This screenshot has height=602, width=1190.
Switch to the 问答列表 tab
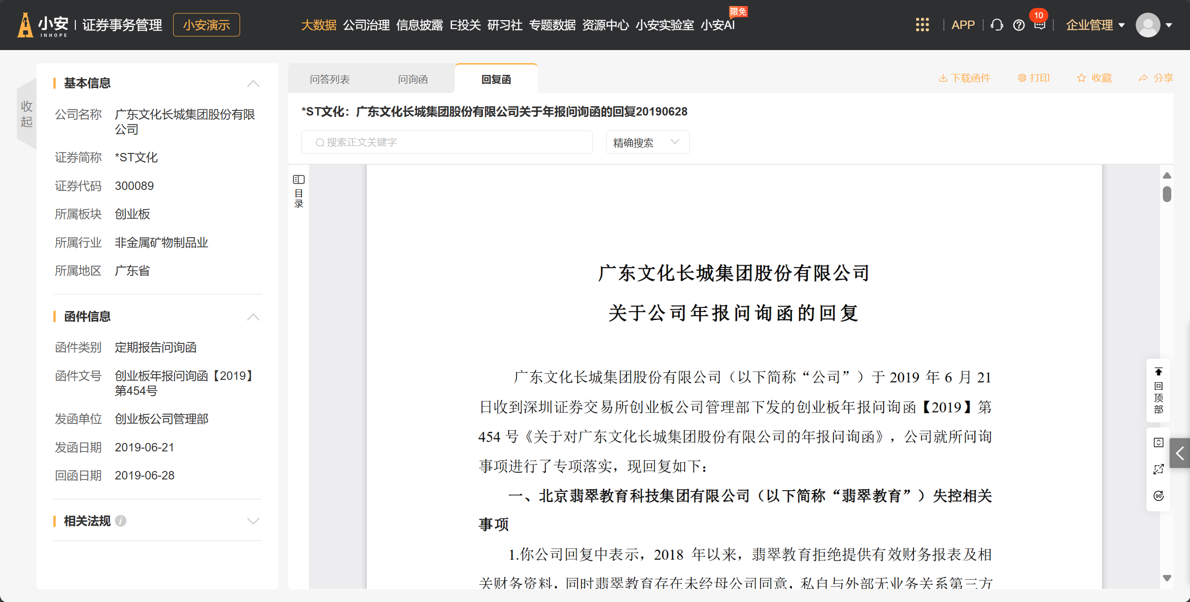[x=330, y=79]
